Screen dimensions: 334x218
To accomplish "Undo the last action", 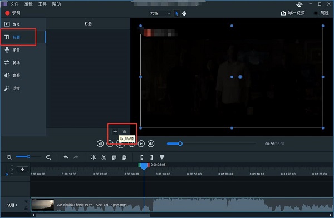I will pos(66,157).
